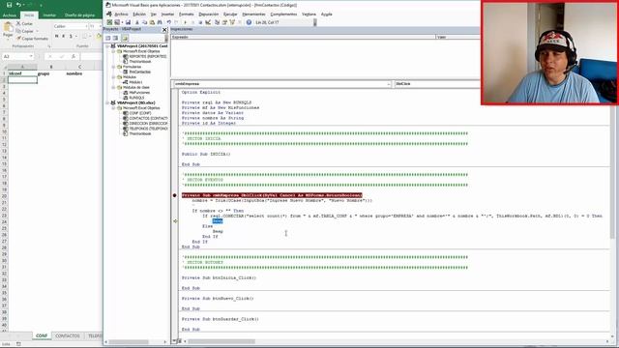
Task: Open the Excel Name Box dropdown arrow
Action: pos(31,57)
